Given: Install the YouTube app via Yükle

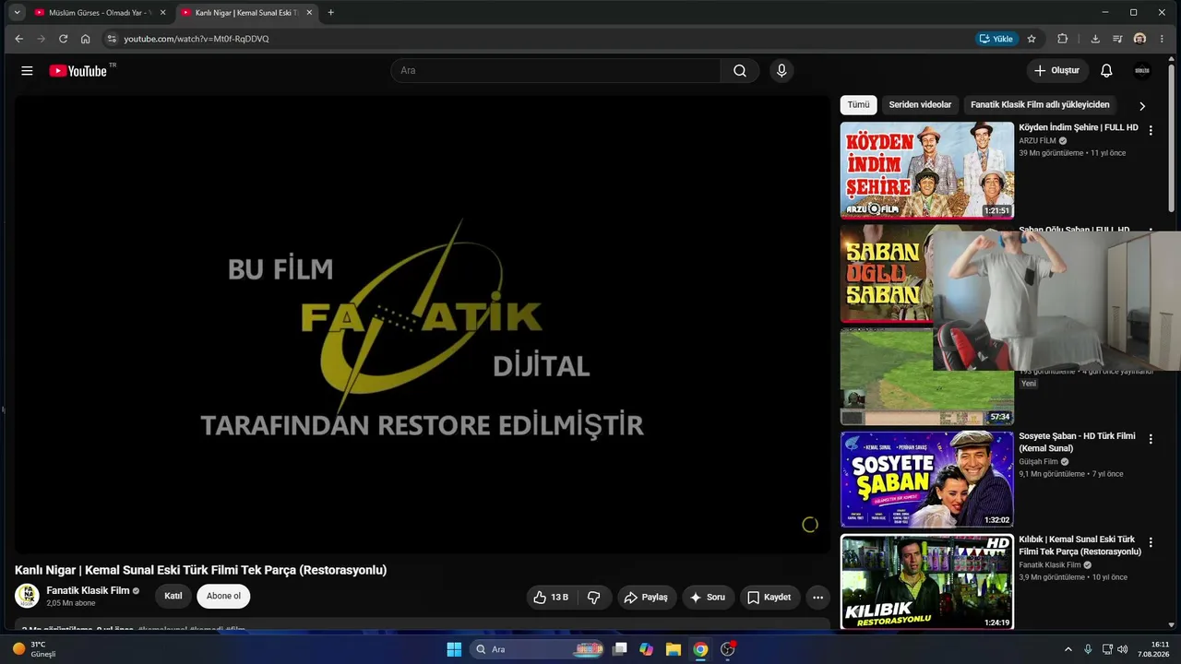Looking at the screenshot, I should point(996,39).
